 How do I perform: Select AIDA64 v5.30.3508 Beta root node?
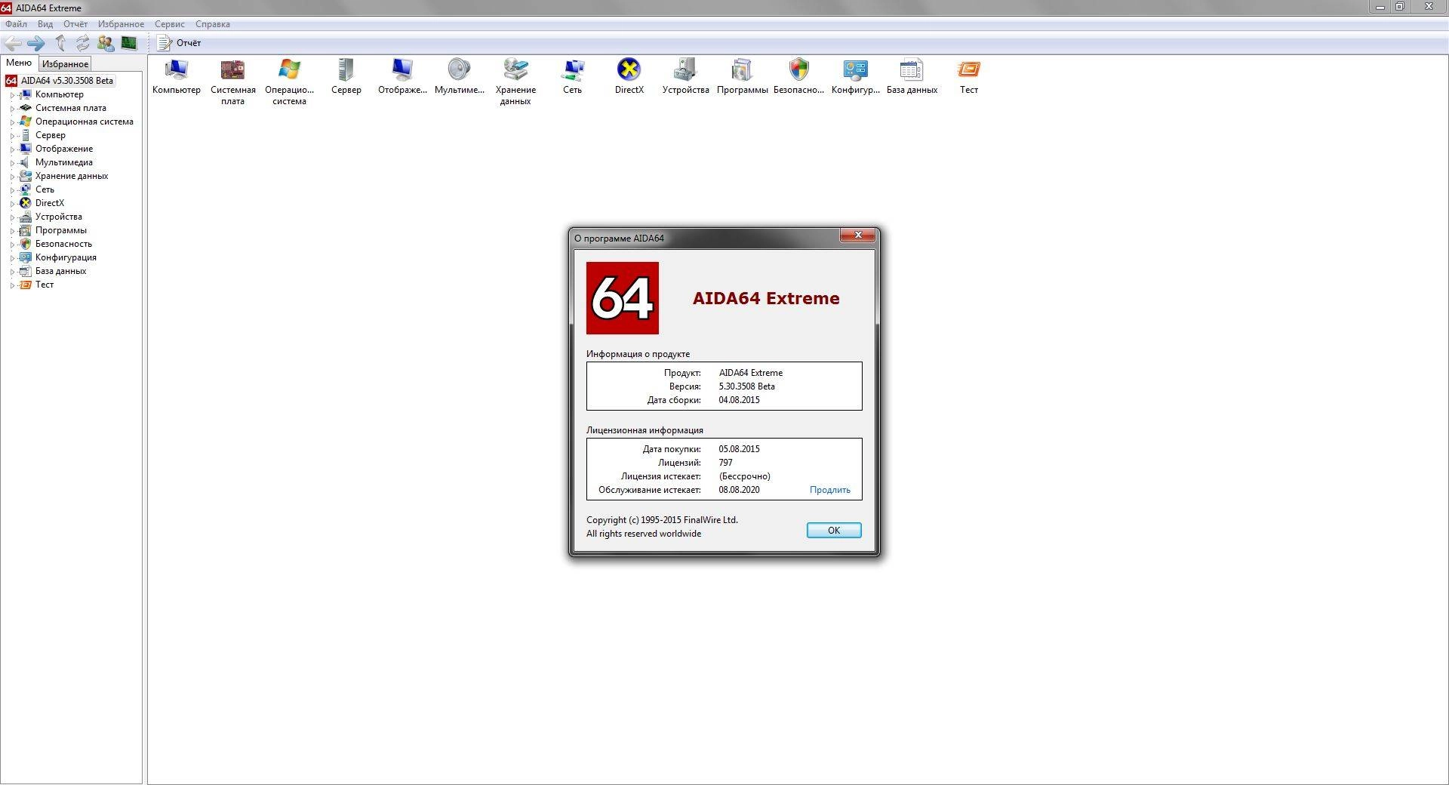(x=66, y=81)
